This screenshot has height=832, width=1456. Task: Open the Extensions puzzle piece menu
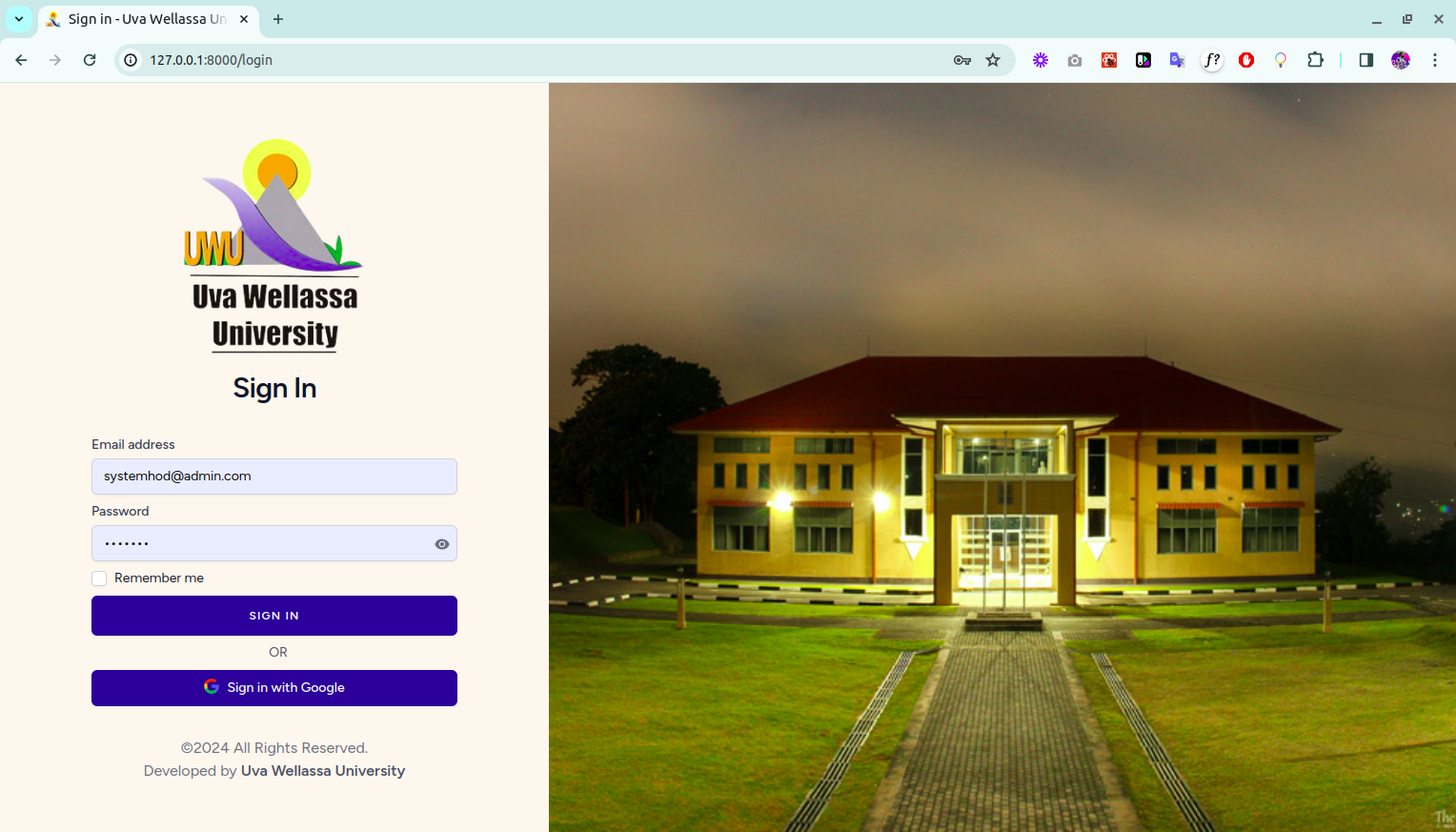(x=1315, y=60)
